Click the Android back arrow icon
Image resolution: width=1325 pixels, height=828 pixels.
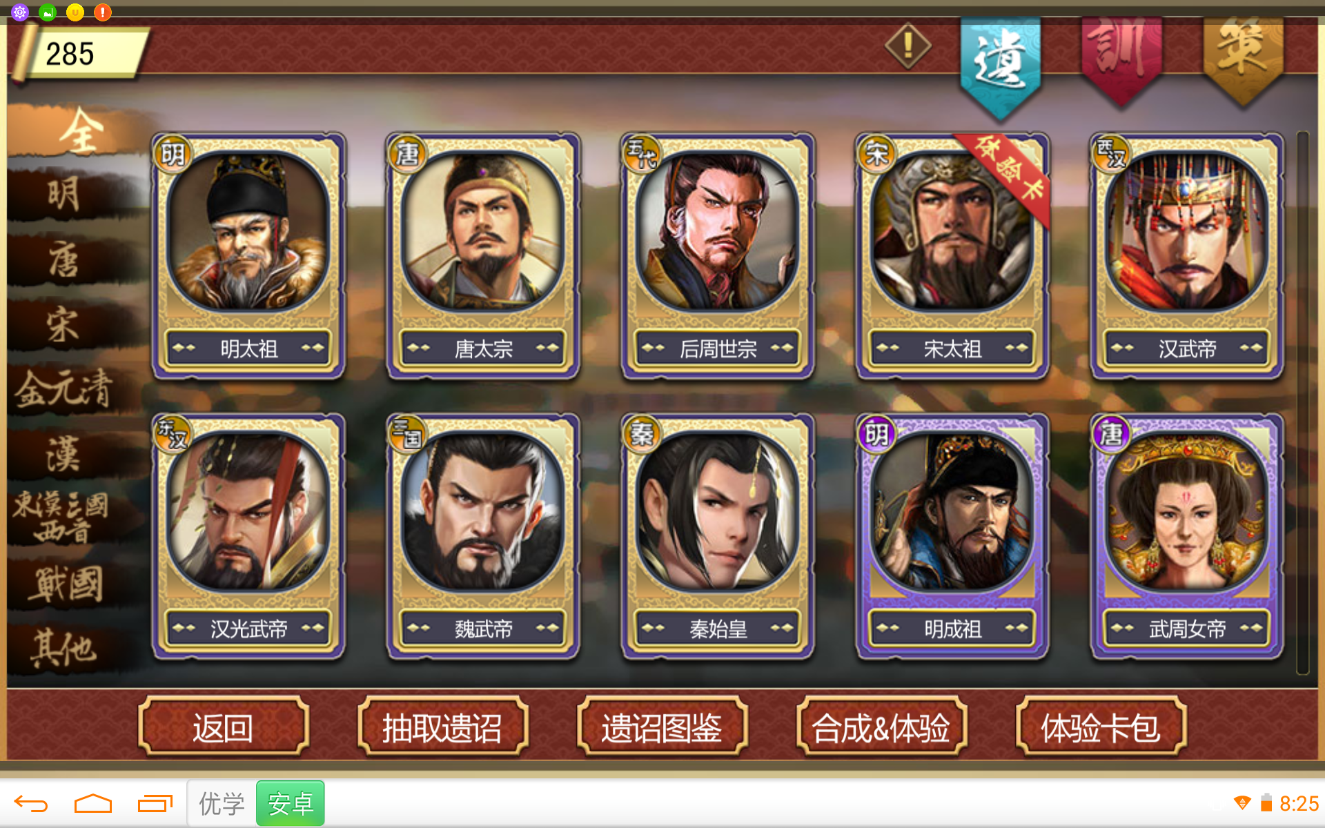click(x=31, y=804)
